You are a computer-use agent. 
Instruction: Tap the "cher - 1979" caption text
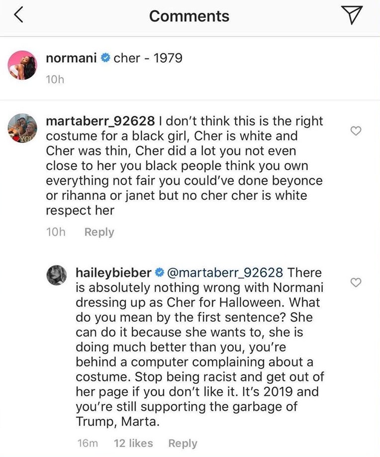[x=148, y=58]
